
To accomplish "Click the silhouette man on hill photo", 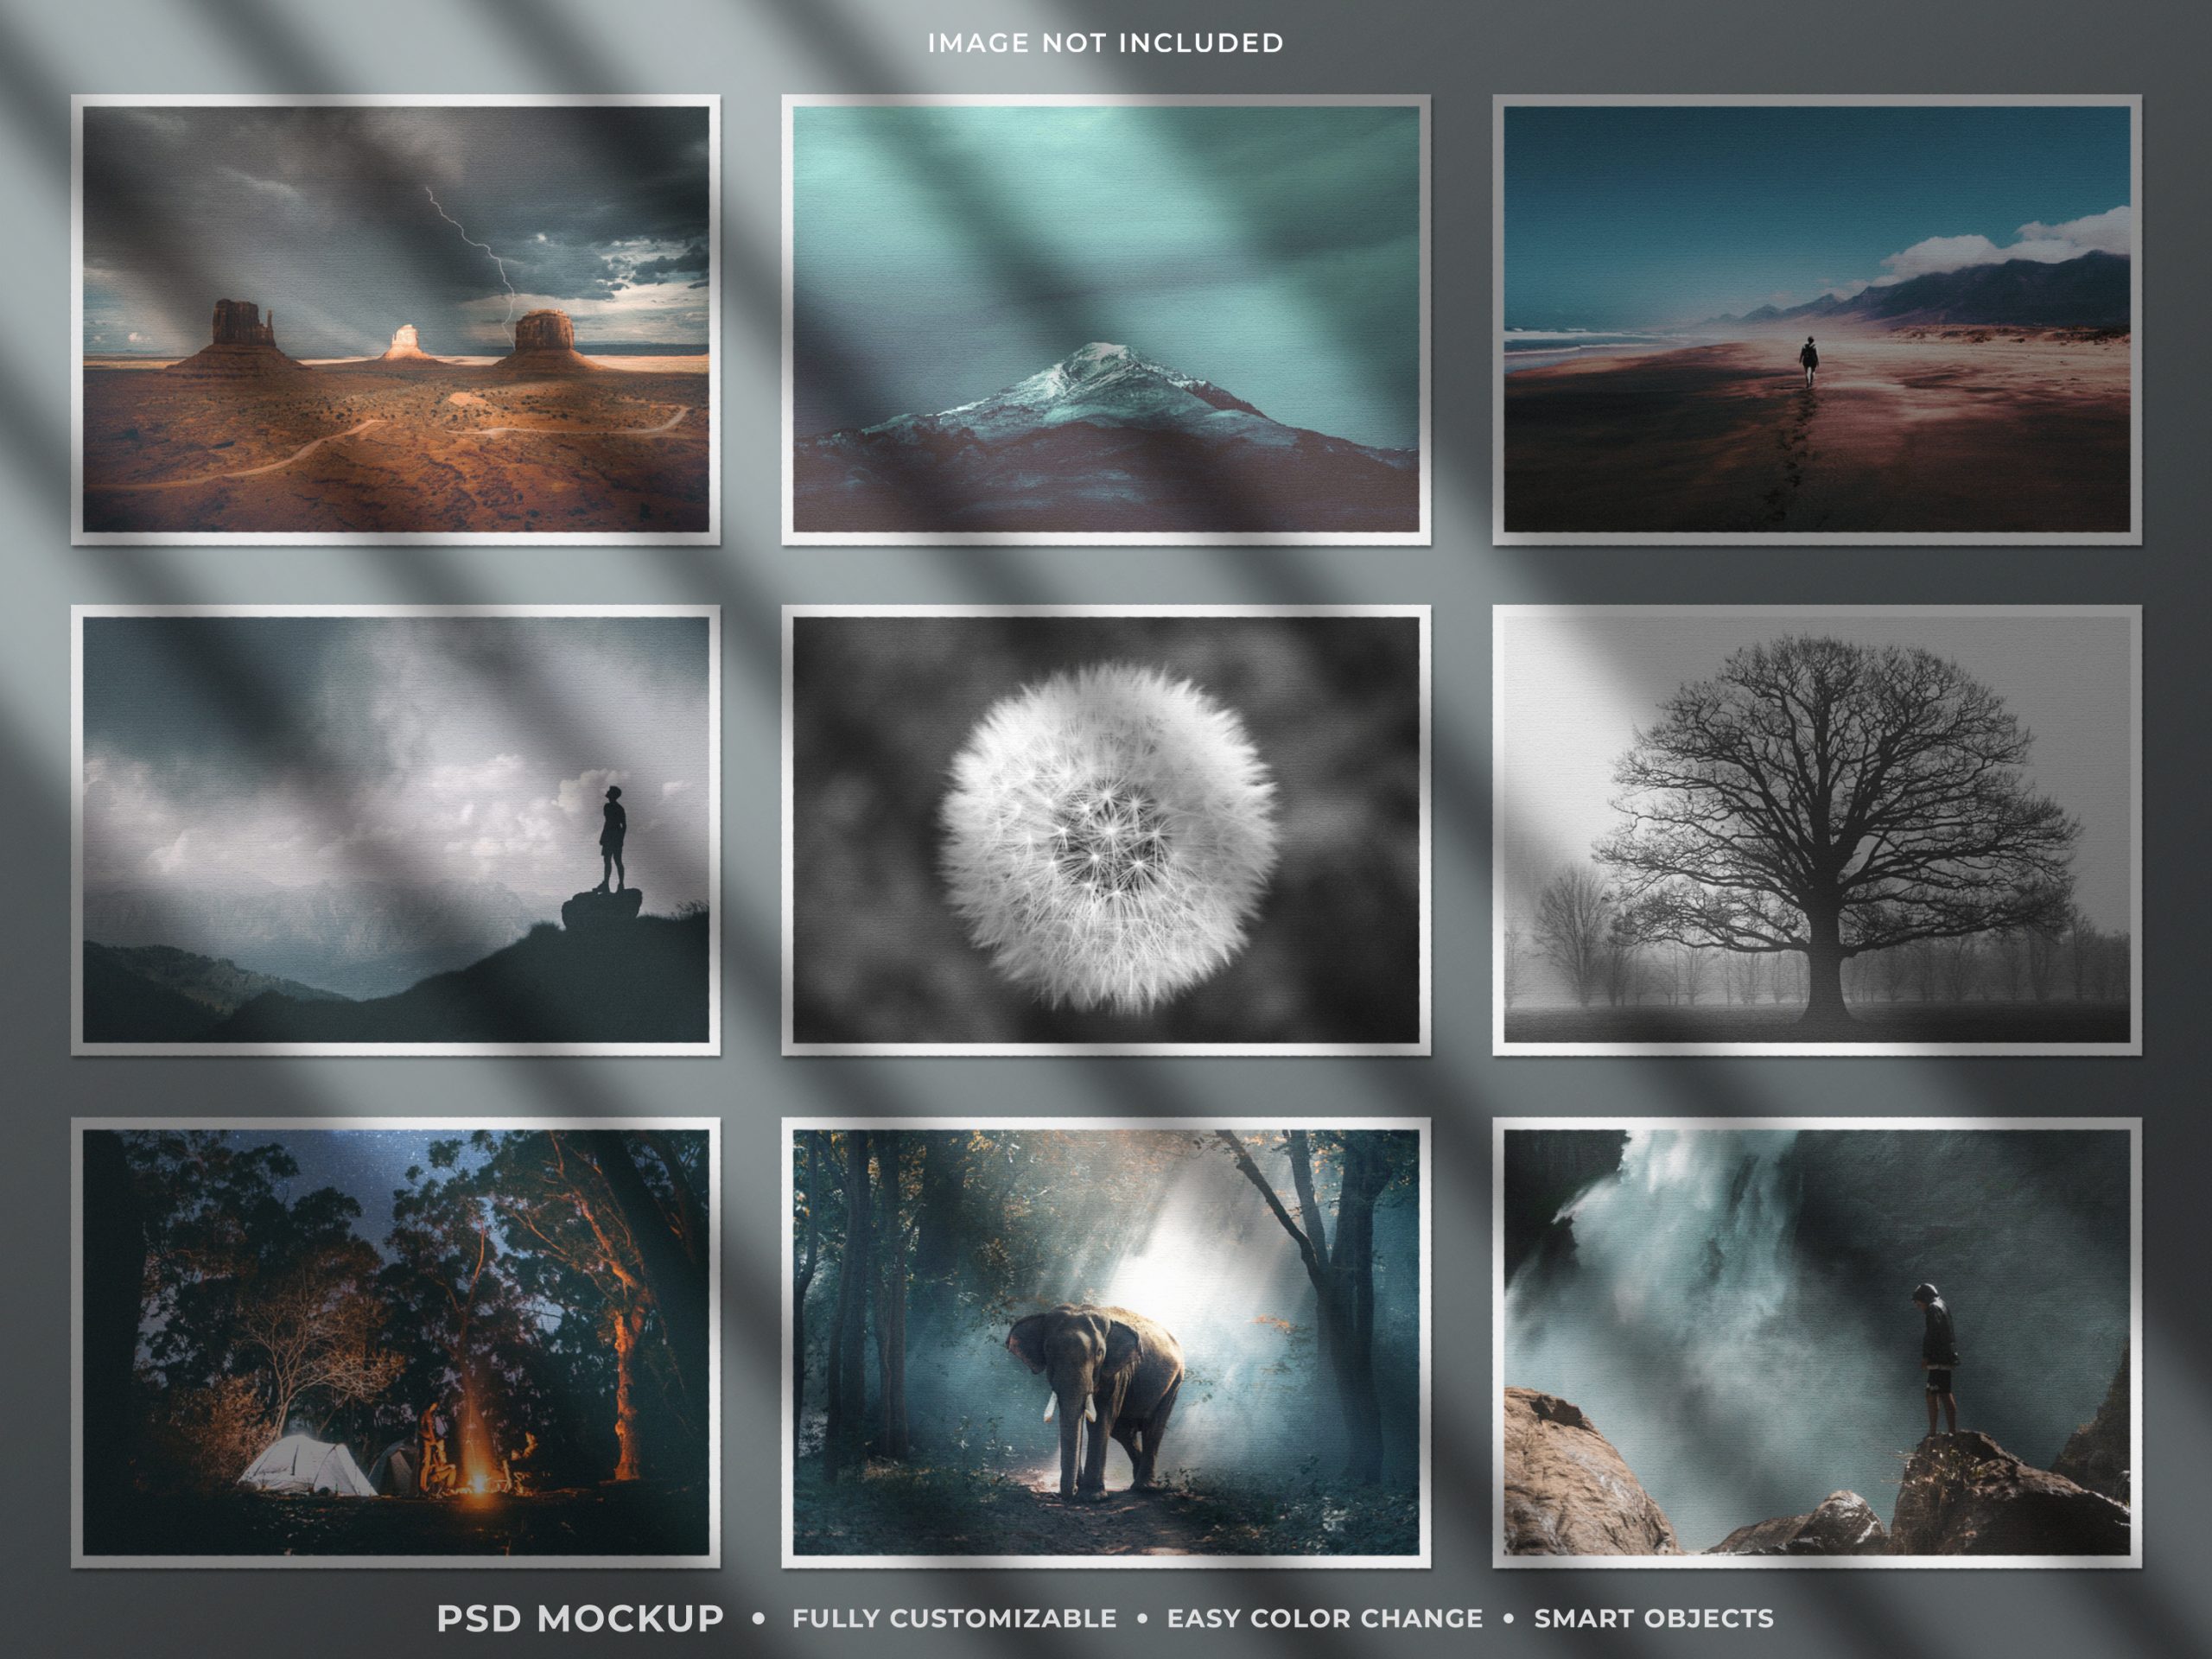I will pos(395,829).
